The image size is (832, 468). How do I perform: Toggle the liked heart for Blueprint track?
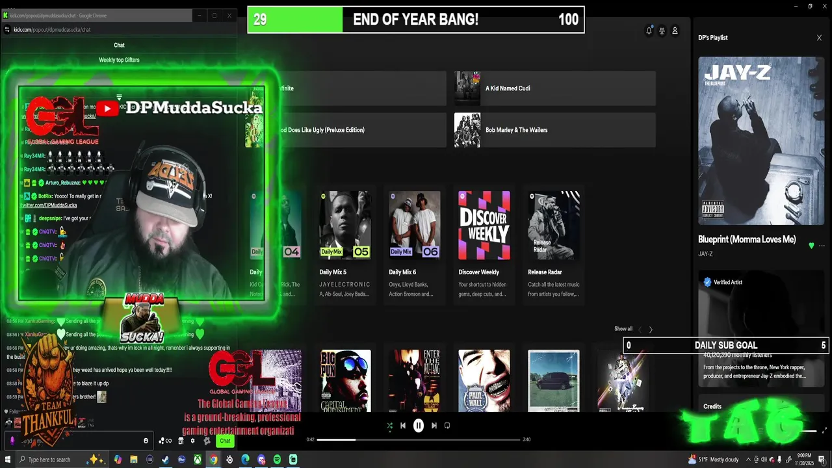[x=811, y=246]
